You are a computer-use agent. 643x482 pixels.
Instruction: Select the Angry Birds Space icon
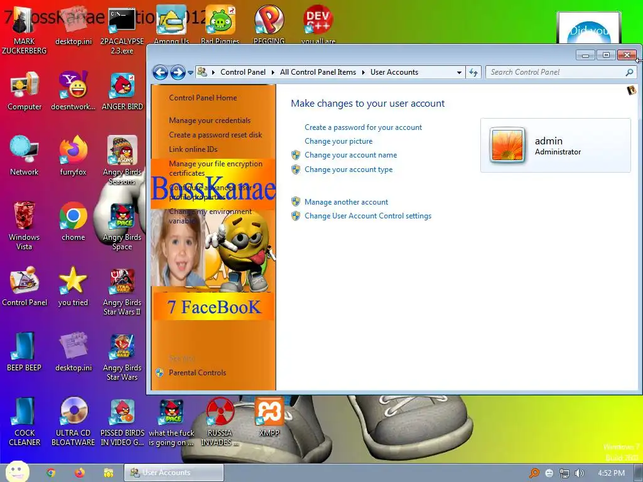122,225
